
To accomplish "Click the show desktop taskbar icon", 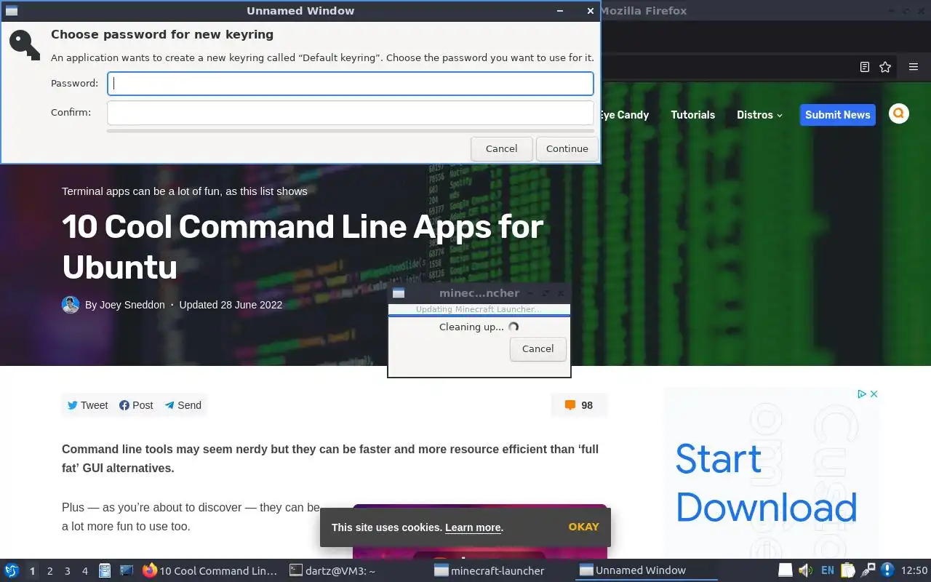I will coord(127,570).
